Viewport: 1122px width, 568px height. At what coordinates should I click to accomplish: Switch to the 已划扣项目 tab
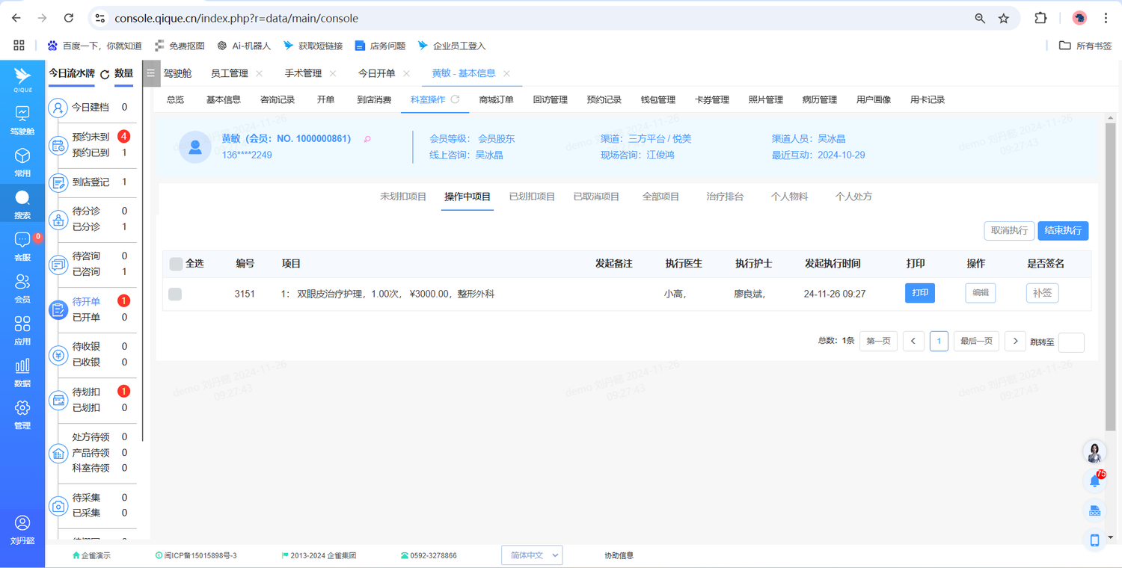tap(532, 197)
